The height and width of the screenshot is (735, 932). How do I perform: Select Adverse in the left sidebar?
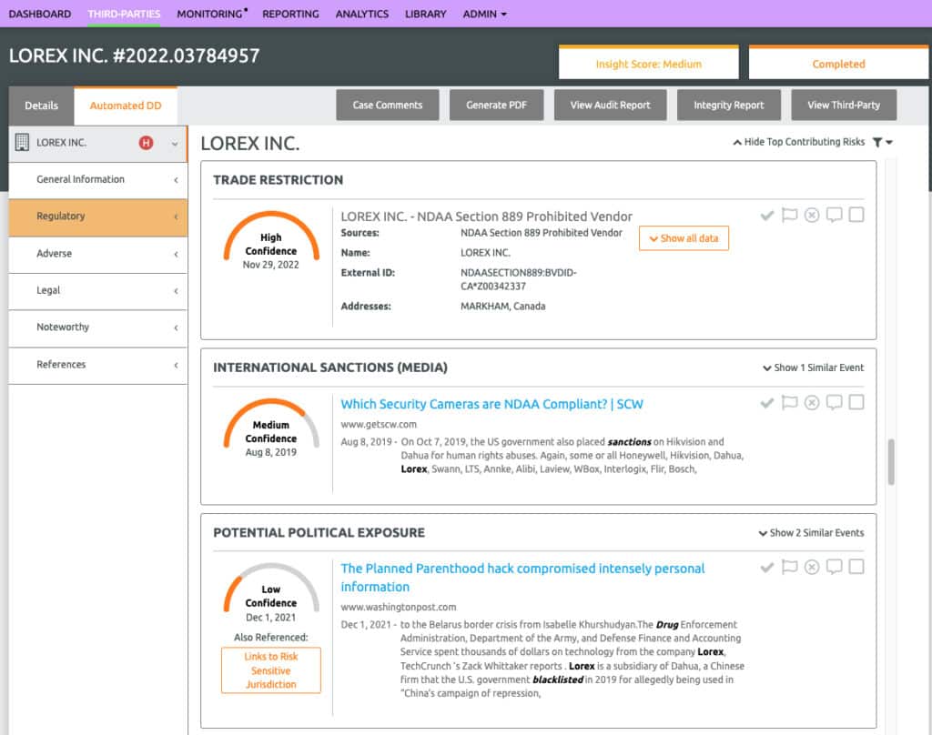click(55, 254)
